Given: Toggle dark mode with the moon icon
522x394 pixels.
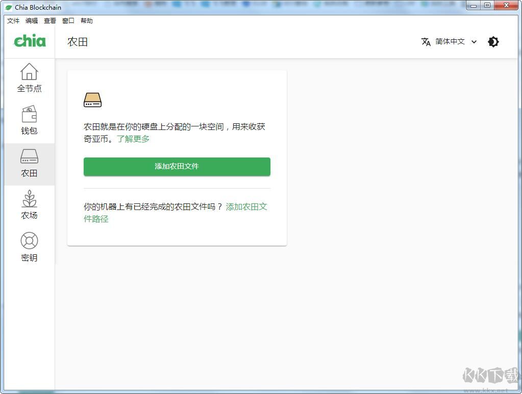Looking at the screenshot, I should coord(492,42).
